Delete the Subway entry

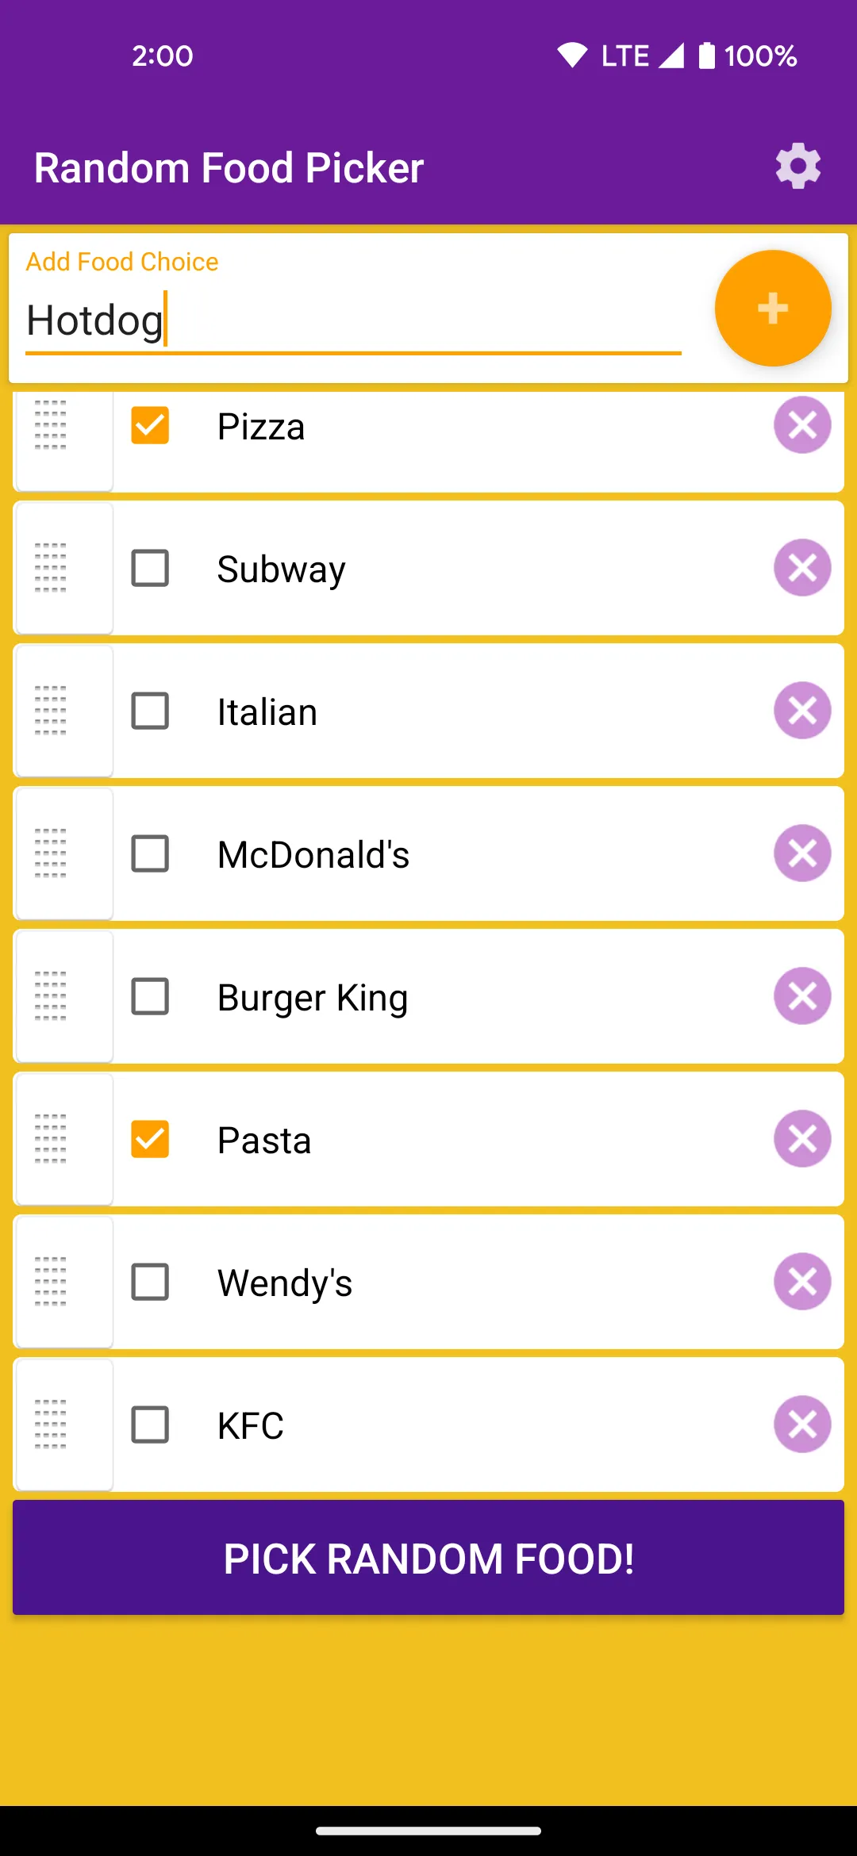(802, 568)
